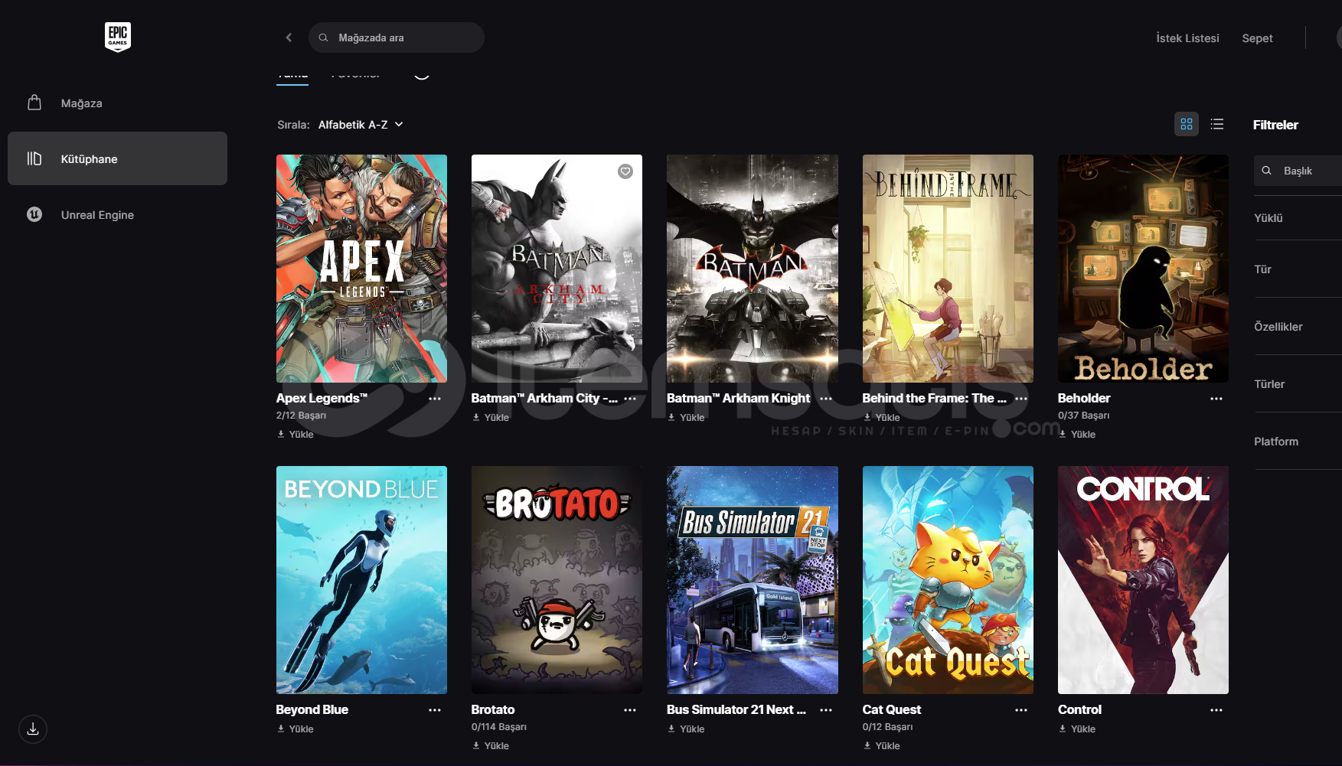Open more options for Batman Arkham City

[x=630, y=399]
